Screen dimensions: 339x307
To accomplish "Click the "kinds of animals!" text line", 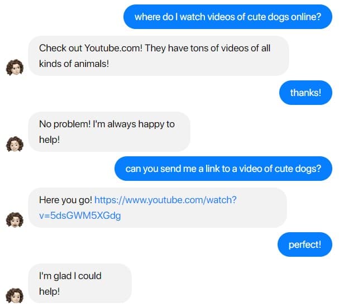I will tap(74, 64).
